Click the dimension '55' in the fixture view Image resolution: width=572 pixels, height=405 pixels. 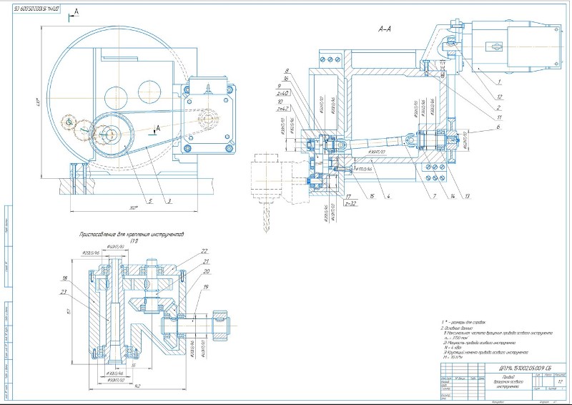coord(134,365)
